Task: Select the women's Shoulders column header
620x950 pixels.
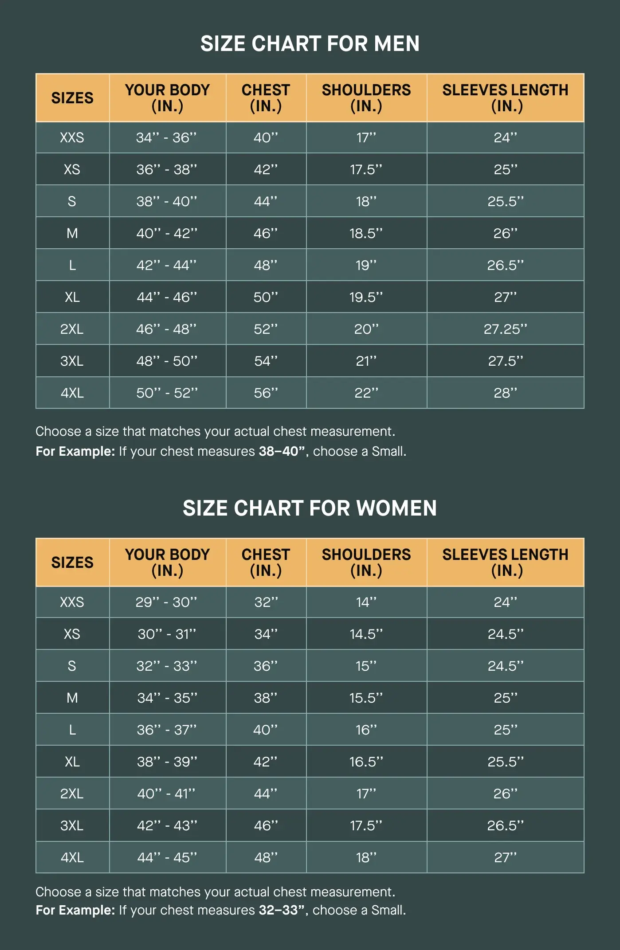Action: click(x=366, y=562)
